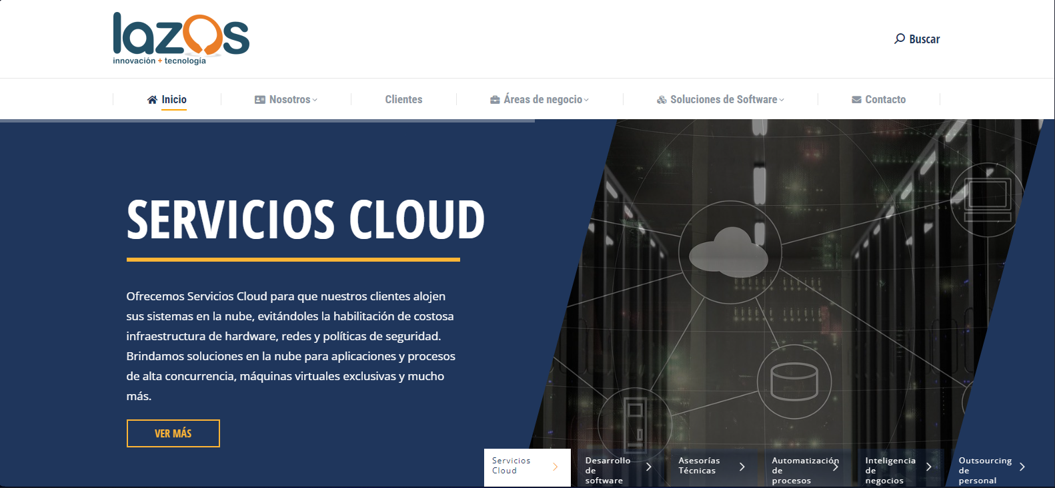Expand the Nosotros dropdown chevron
Viewport: 1055px width, 488px height.
tap(315, 100)
